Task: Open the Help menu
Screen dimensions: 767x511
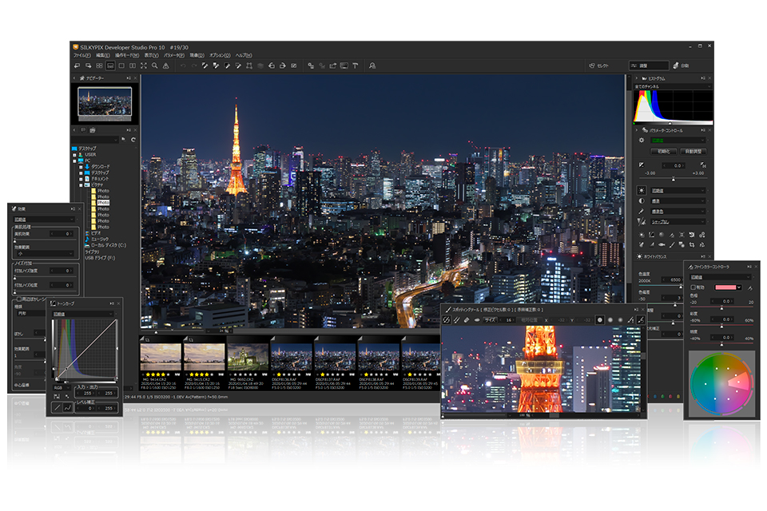Action: [x=244, y=55]
